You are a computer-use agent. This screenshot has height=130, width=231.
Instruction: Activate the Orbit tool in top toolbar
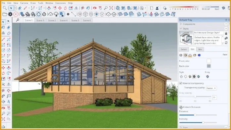click(x=95, y=8)
